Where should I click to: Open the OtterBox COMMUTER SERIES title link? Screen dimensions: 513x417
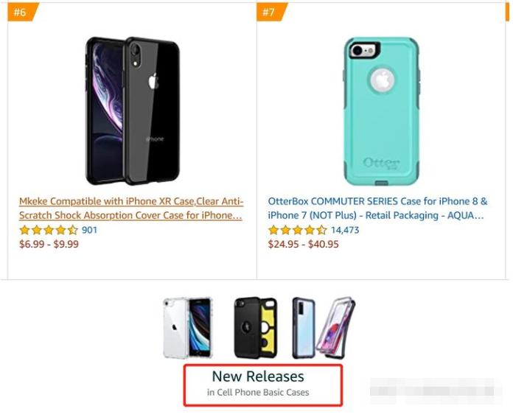tap(377, 208)
